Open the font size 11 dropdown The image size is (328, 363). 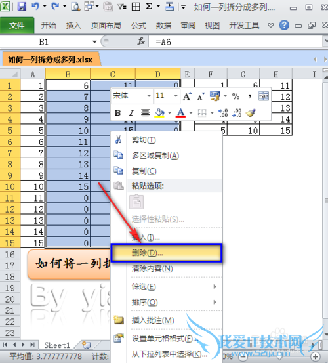(x=176, y=96)
